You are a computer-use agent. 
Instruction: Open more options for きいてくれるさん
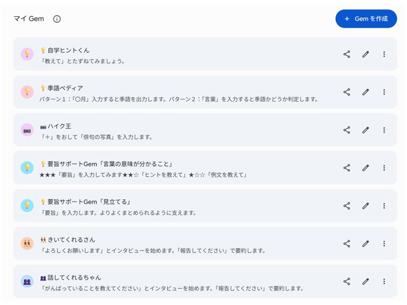(384, 244)
